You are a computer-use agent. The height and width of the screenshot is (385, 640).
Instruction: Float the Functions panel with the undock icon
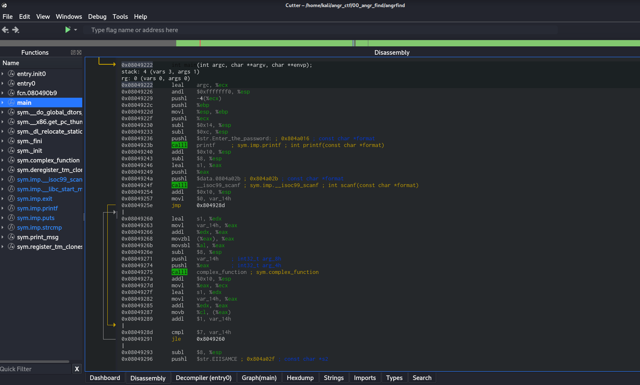pos(73,53)
